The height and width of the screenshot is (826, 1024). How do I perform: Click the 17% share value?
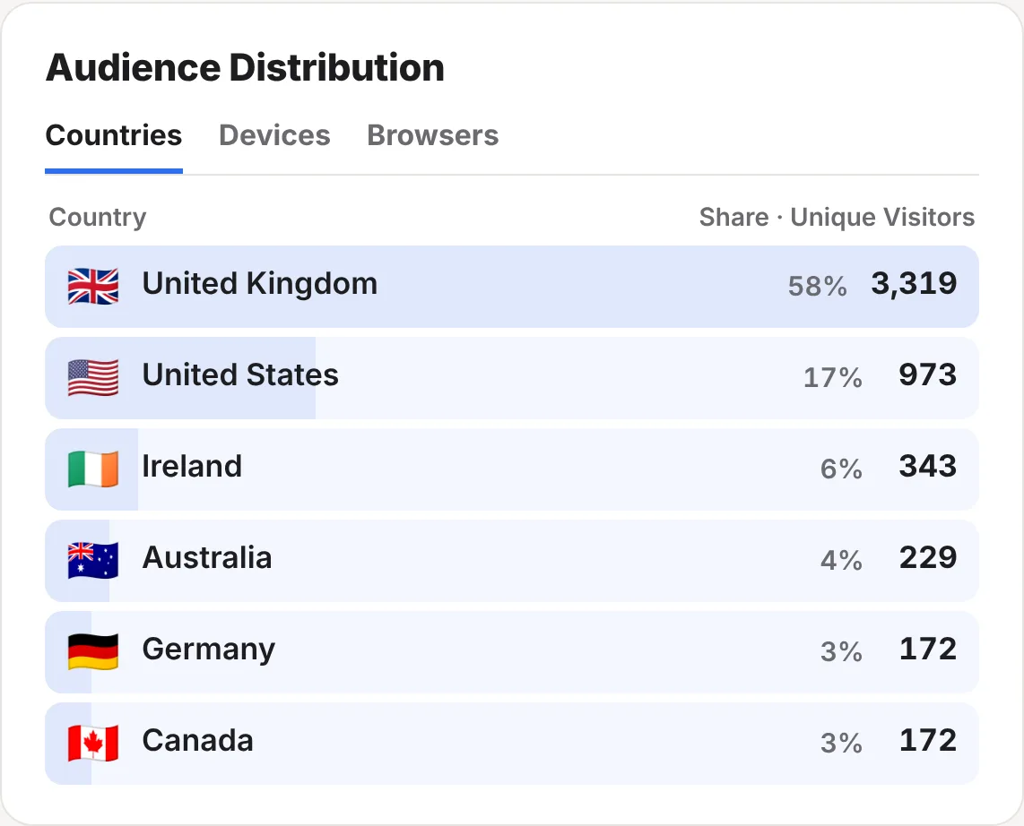coord(833,378)
